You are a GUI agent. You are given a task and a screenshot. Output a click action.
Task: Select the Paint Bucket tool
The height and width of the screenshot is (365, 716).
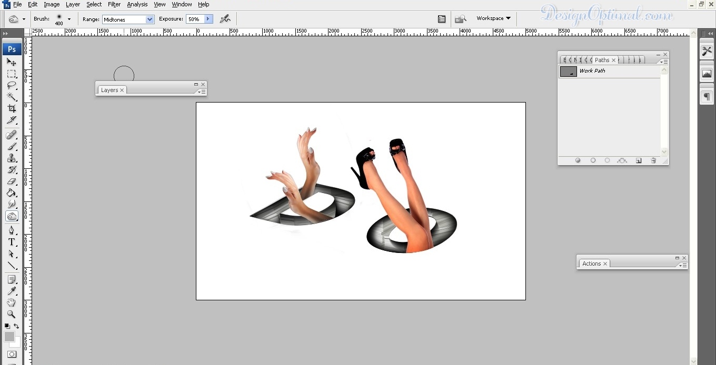coord(12,193)
